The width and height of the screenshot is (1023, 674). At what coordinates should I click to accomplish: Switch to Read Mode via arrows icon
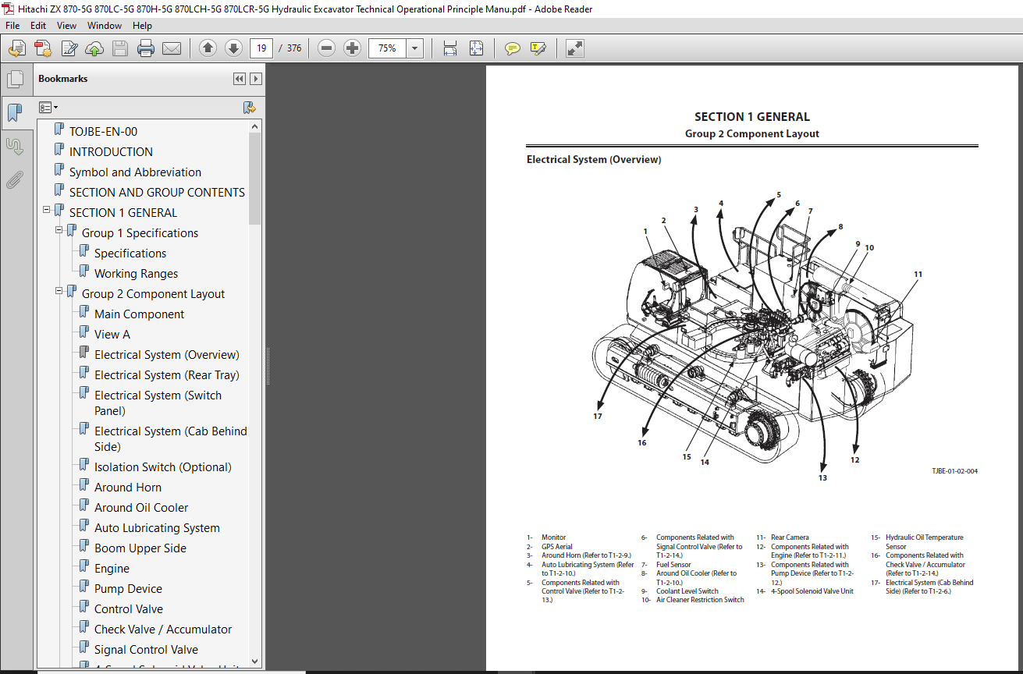[x=575, y=48]
